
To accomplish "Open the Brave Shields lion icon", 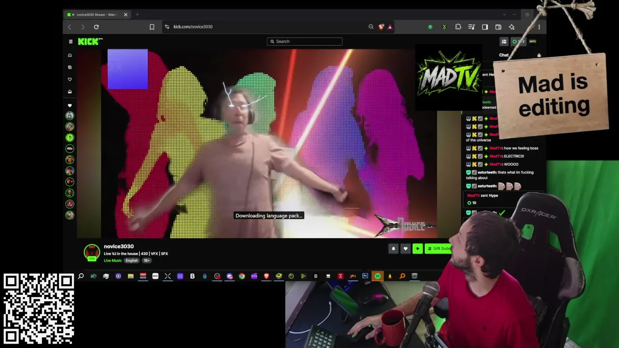I will 381,27.
